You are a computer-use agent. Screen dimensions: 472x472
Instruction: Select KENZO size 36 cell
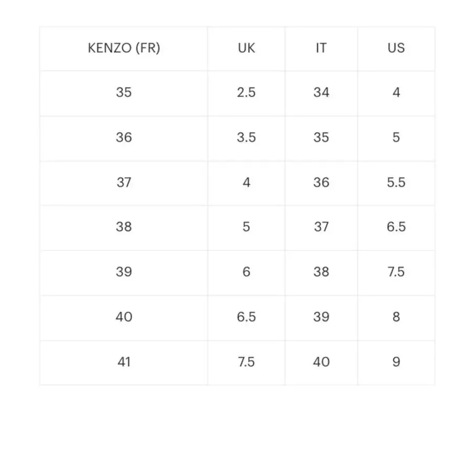124,137
